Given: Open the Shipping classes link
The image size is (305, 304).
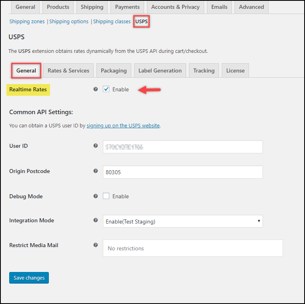Looking at the screenshot, I should (x=112, y=21).
